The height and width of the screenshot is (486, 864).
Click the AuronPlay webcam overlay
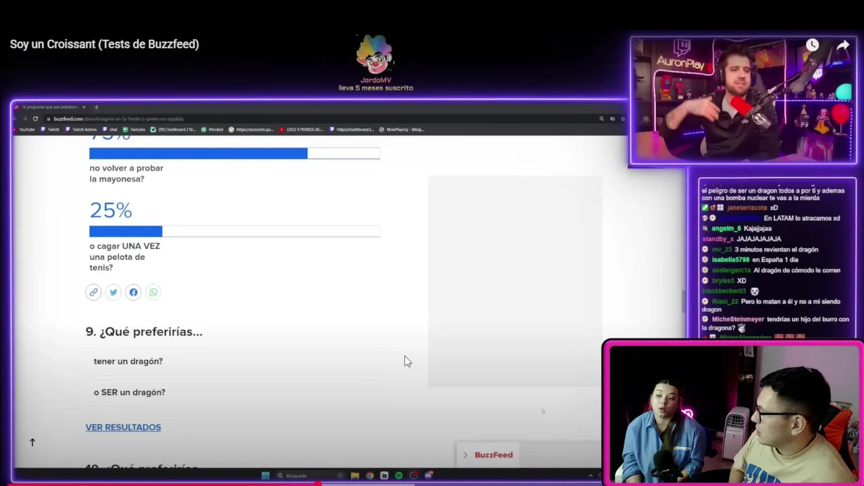743,100
